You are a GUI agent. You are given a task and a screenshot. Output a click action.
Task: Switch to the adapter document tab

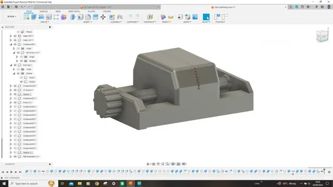[x=97, y=7]
